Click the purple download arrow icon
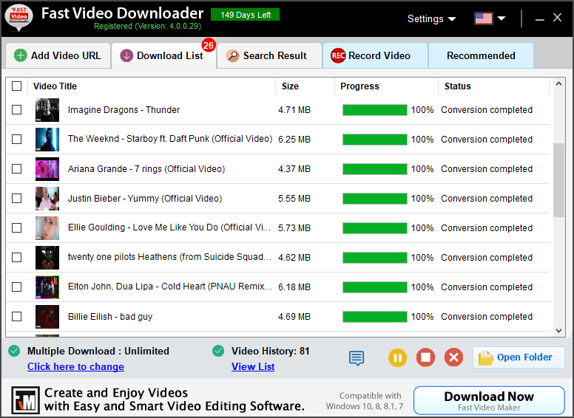 point(126,55)
